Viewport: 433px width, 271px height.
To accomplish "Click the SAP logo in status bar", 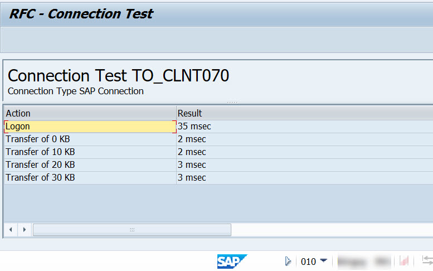I will pyautogui.click(x=231, y=261).
